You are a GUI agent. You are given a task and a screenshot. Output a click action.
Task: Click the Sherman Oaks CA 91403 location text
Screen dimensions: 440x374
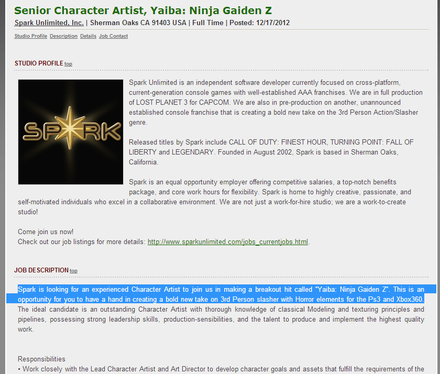click(138, 23)
